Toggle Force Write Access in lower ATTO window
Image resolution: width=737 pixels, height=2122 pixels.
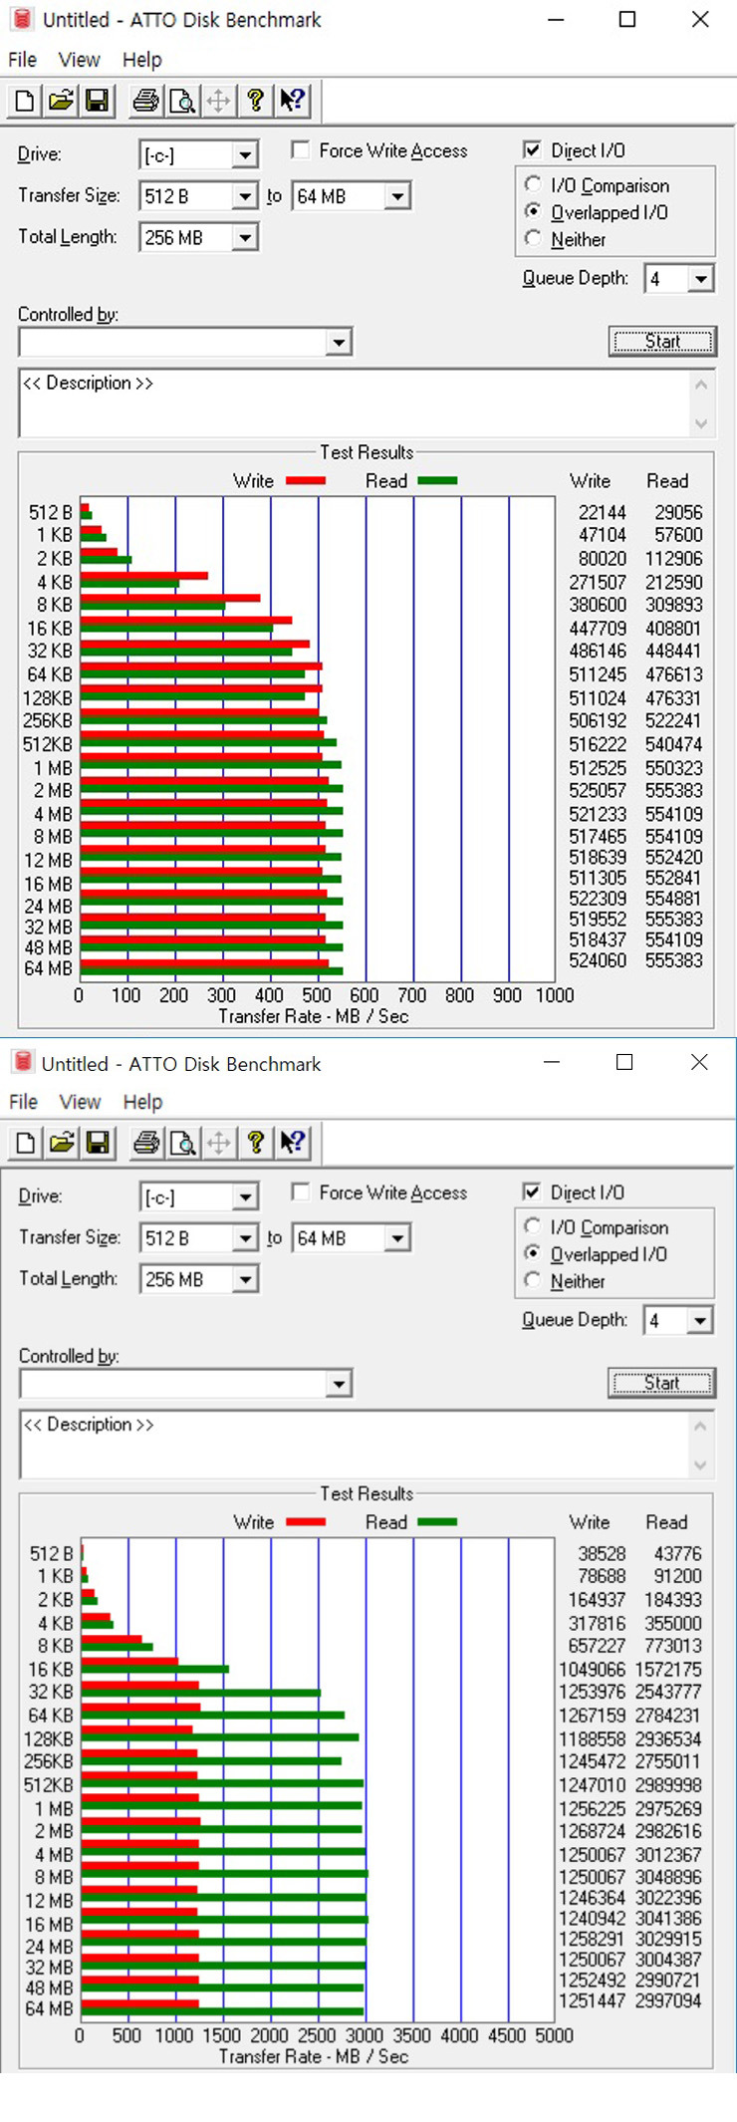point(300,1193)
